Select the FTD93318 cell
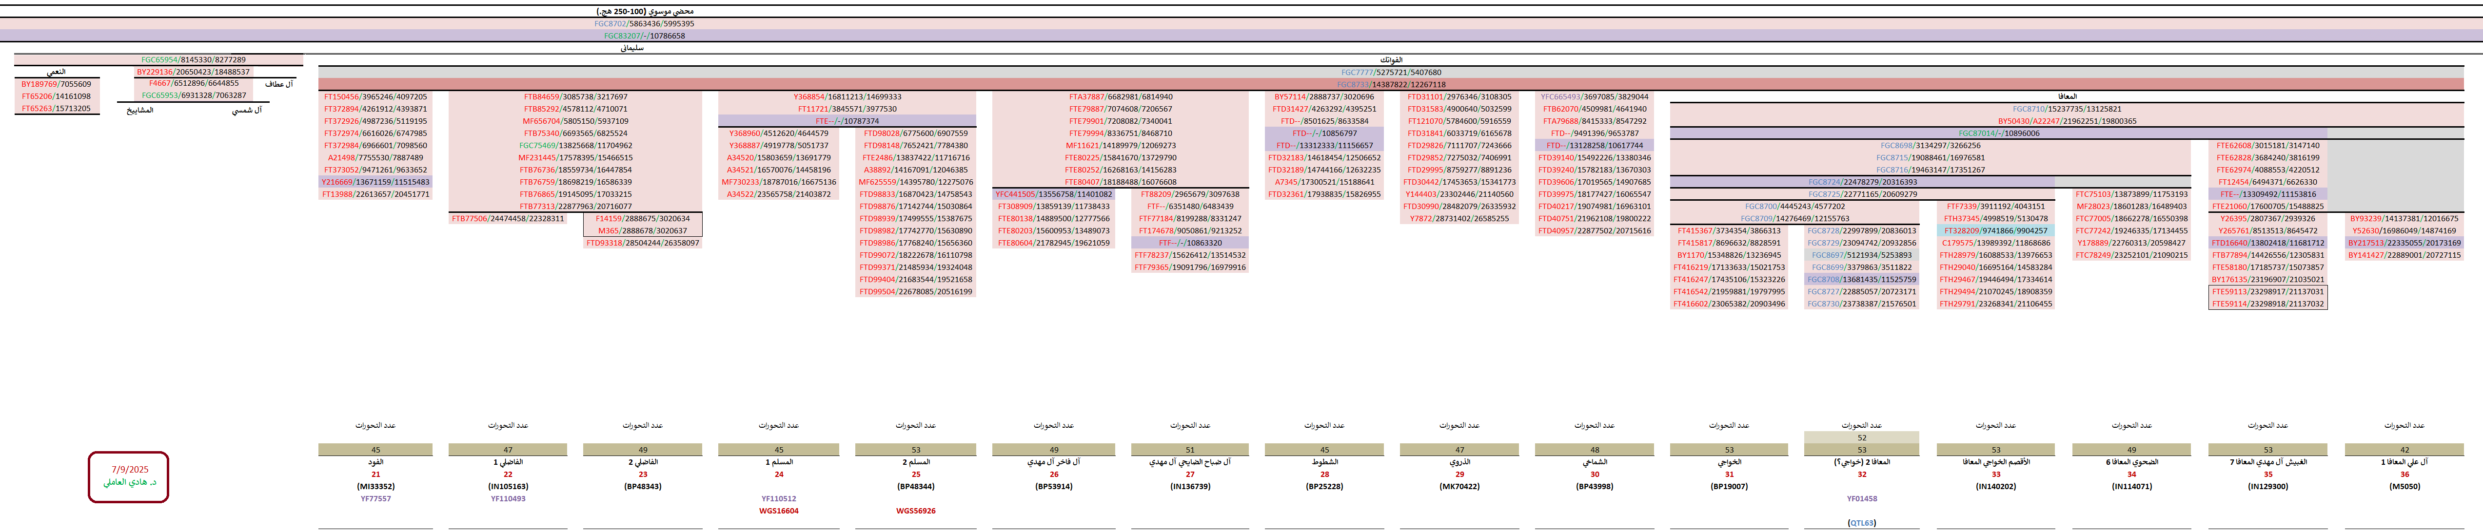The height and width of the screenshot is (532, 2483). [642, 243]
